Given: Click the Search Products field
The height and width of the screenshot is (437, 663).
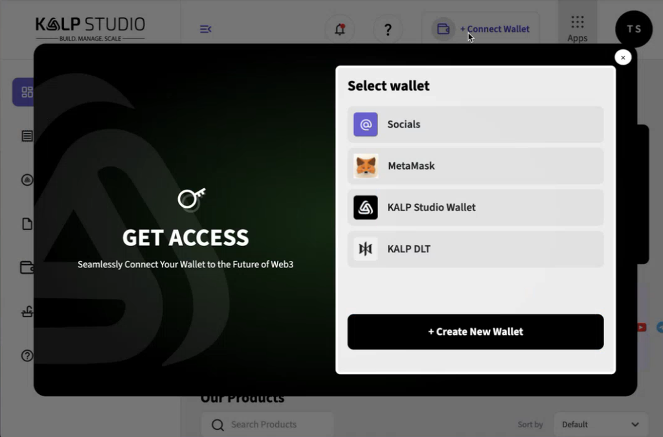Looking at the screenshot, I should [x=272, y=425].
